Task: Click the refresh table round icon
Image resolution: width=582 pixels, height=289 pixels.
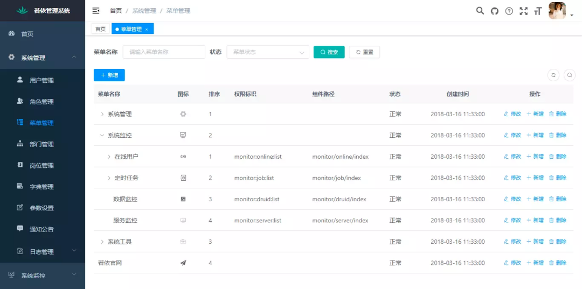Action: pos(553,75)
